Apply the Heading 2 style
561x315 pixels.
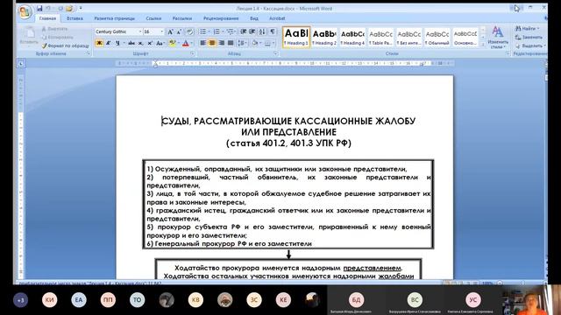324,37
